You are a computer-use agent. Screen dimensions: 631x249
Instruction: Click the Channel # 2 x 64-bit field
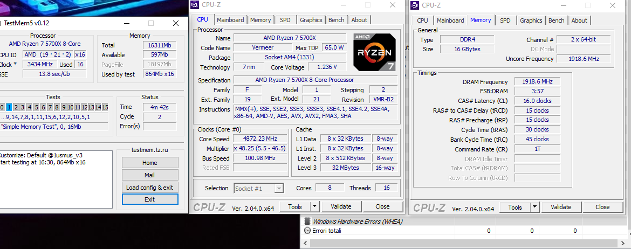[x=584, y=40]
